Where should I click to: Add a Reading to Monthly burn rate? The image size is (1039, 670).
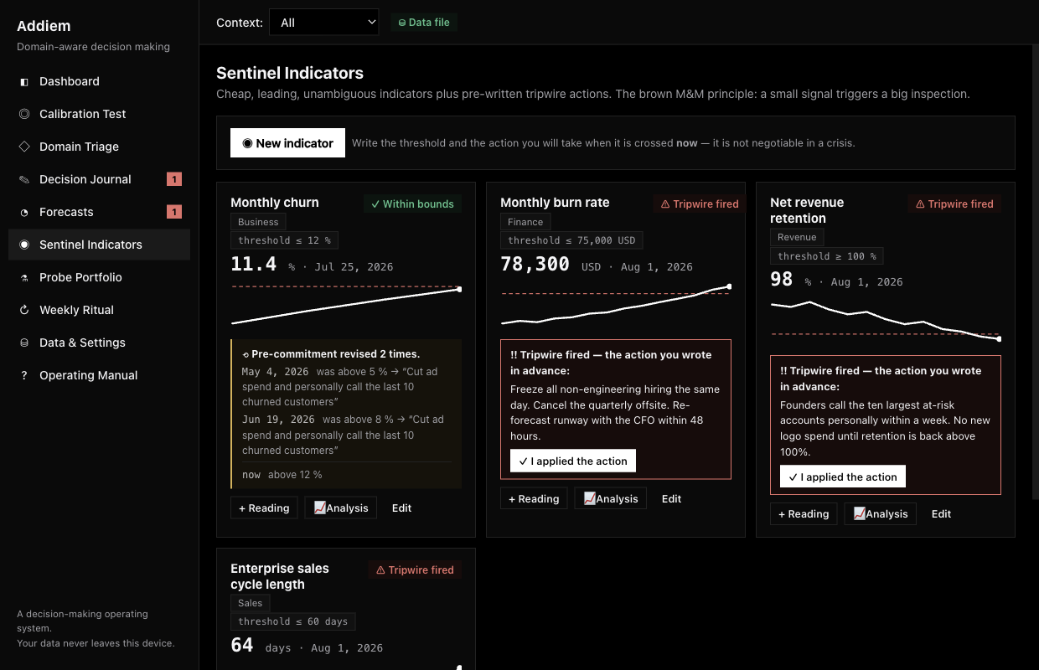click(x=534, y=498)
